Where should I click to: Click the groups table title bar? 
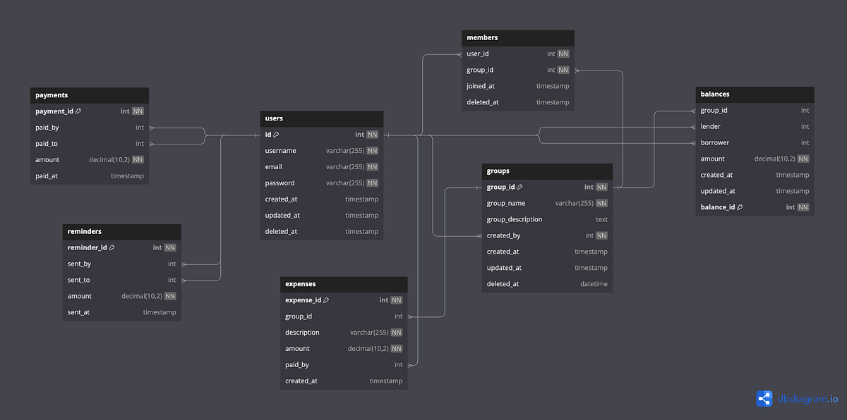[547, 171]
